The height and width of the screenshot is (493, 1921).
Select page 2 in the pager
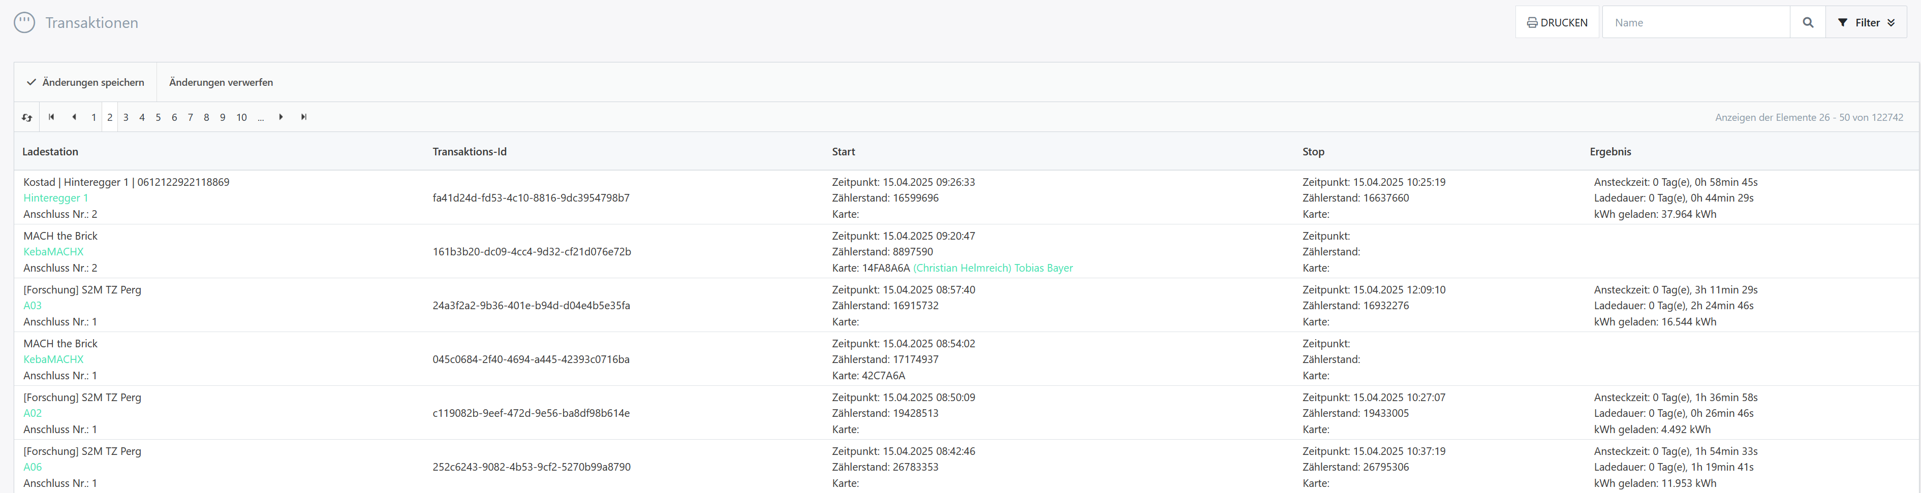click(x=110, y=118)
